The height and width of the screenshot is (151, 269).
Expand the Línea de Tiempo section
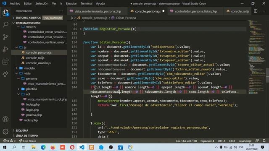(x=27, y=135)
